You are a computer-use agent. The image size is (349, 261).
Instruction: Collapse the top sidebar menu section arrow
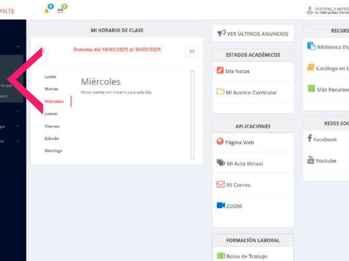[x=18, y=46]
